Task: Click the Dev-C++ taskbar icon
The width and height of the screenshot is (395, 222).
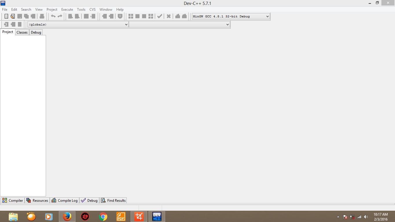Action: tap(157, 217)
